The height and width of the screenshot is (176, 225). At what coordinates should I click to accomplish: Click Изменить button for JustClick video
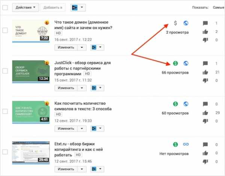pyautogui.click(x=65, y=87)
